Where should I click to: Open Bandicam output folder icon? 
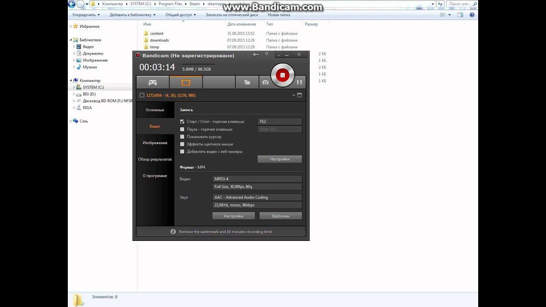[247, 82]
